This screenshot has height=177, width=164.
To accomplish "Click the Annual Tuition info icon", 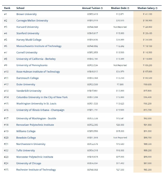I will tap(102, 8).
